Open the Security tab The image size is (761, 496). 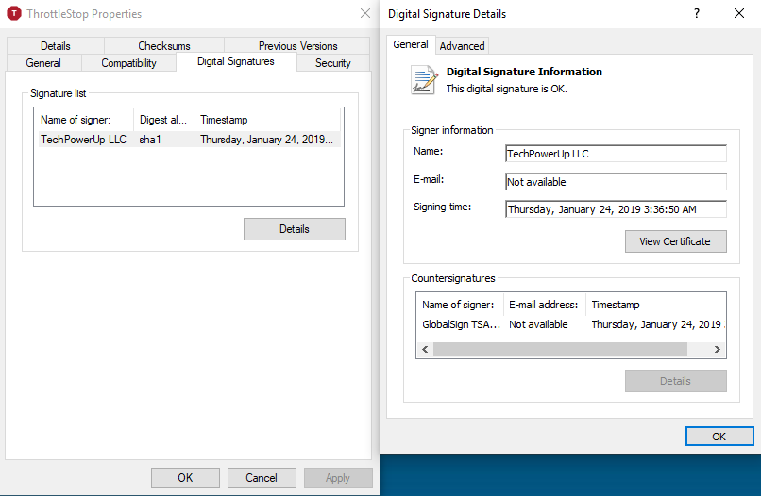pyautogui.click(x=332, y=63)
